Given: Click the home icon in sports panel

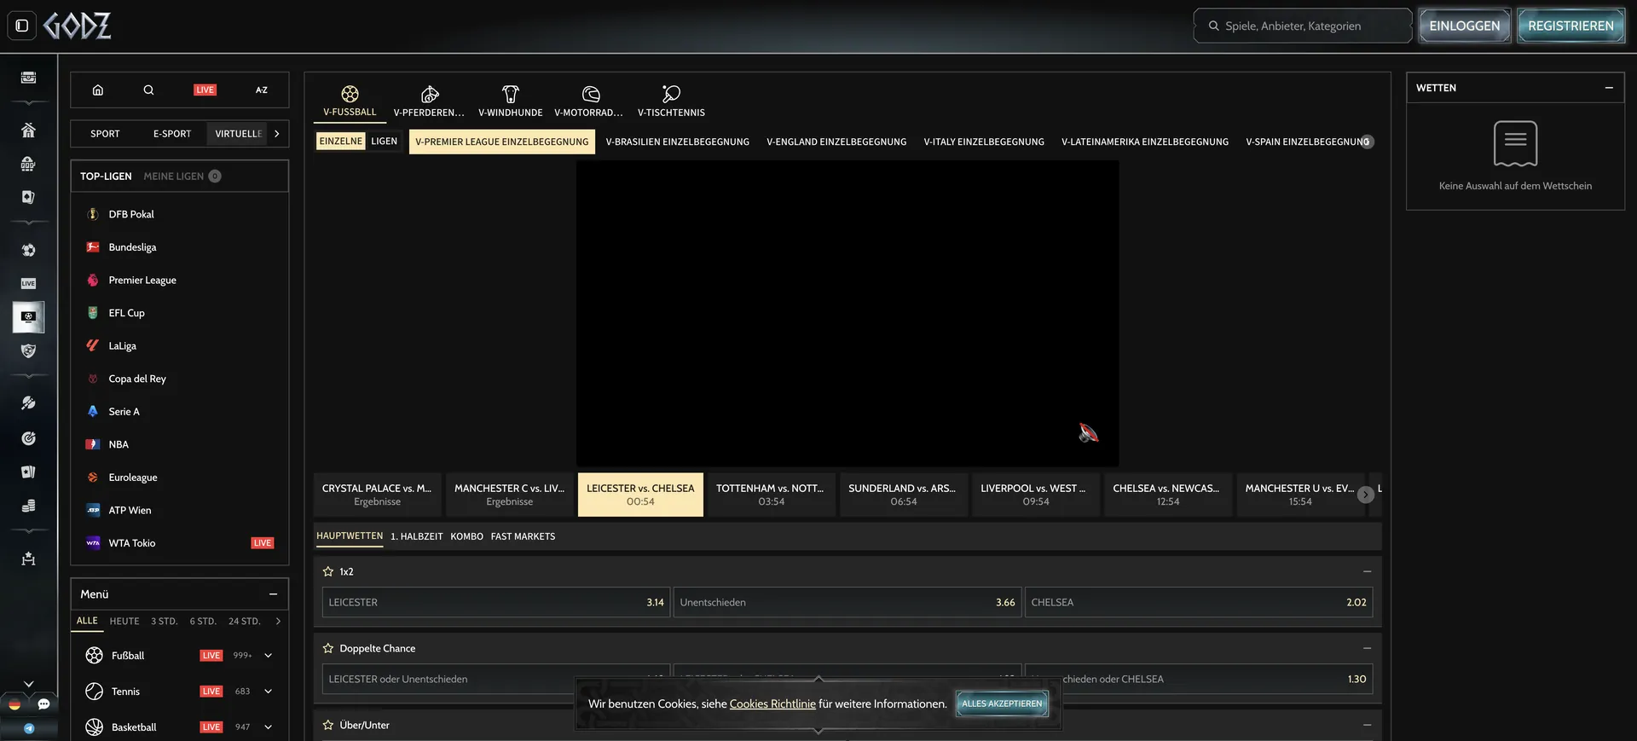Looking at the screenshot, I should coord(98,90).
